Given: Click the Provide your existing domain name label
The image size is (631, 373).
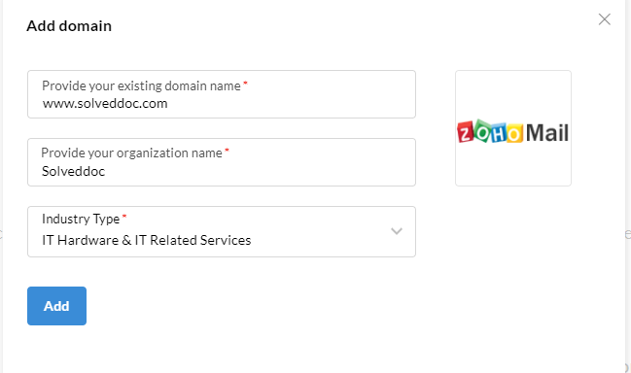Looking at the screenshot, I should pyautogui.click(x=141, y=85).
